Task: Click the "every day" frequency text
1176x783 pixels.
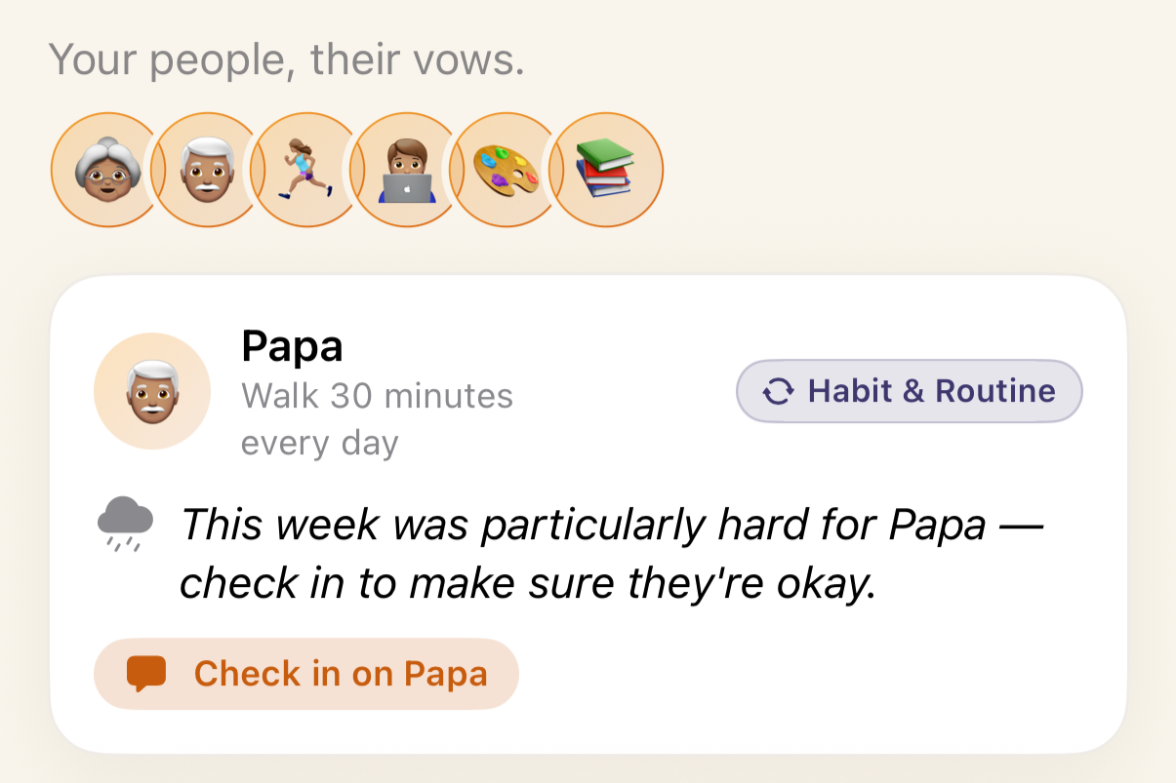Action: tap(320, 443)
